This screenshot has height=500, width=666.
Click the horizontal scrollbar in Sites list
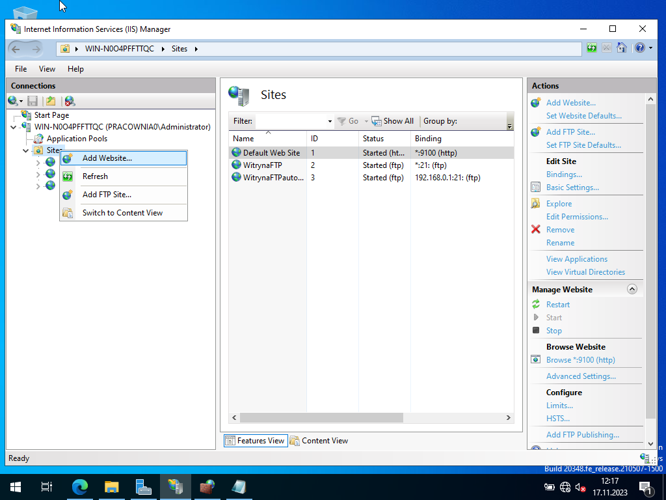pyautogui.click(x=321, y=418)
